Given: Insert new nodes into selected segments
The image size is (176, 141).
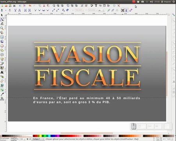Looking at the screenshot, I should click(x=2, y=10).
